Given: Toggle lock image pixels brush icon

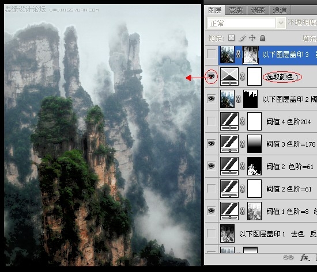Looking at the screenshot, I should tap(242, 38).
